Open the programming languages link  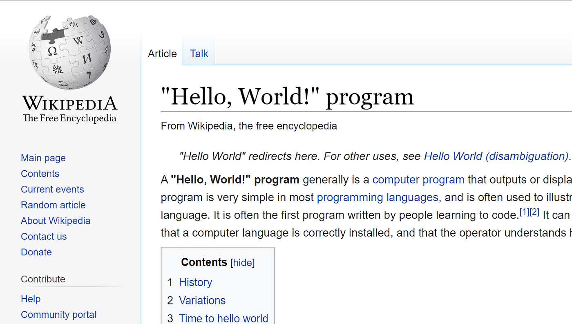pyautogui.click(x=378, y=197)
